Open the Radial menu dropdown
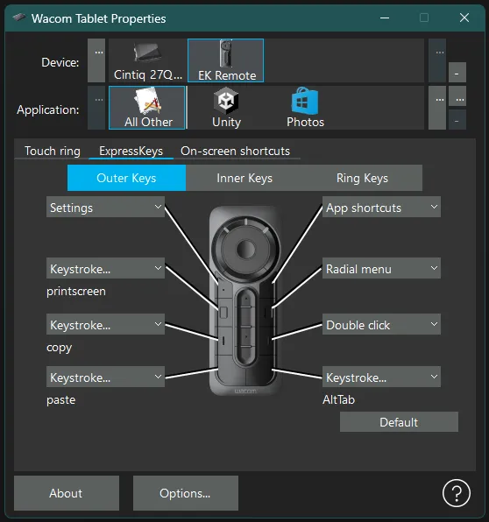The height and width of the screenshot is (522, 489). [381, 268]
